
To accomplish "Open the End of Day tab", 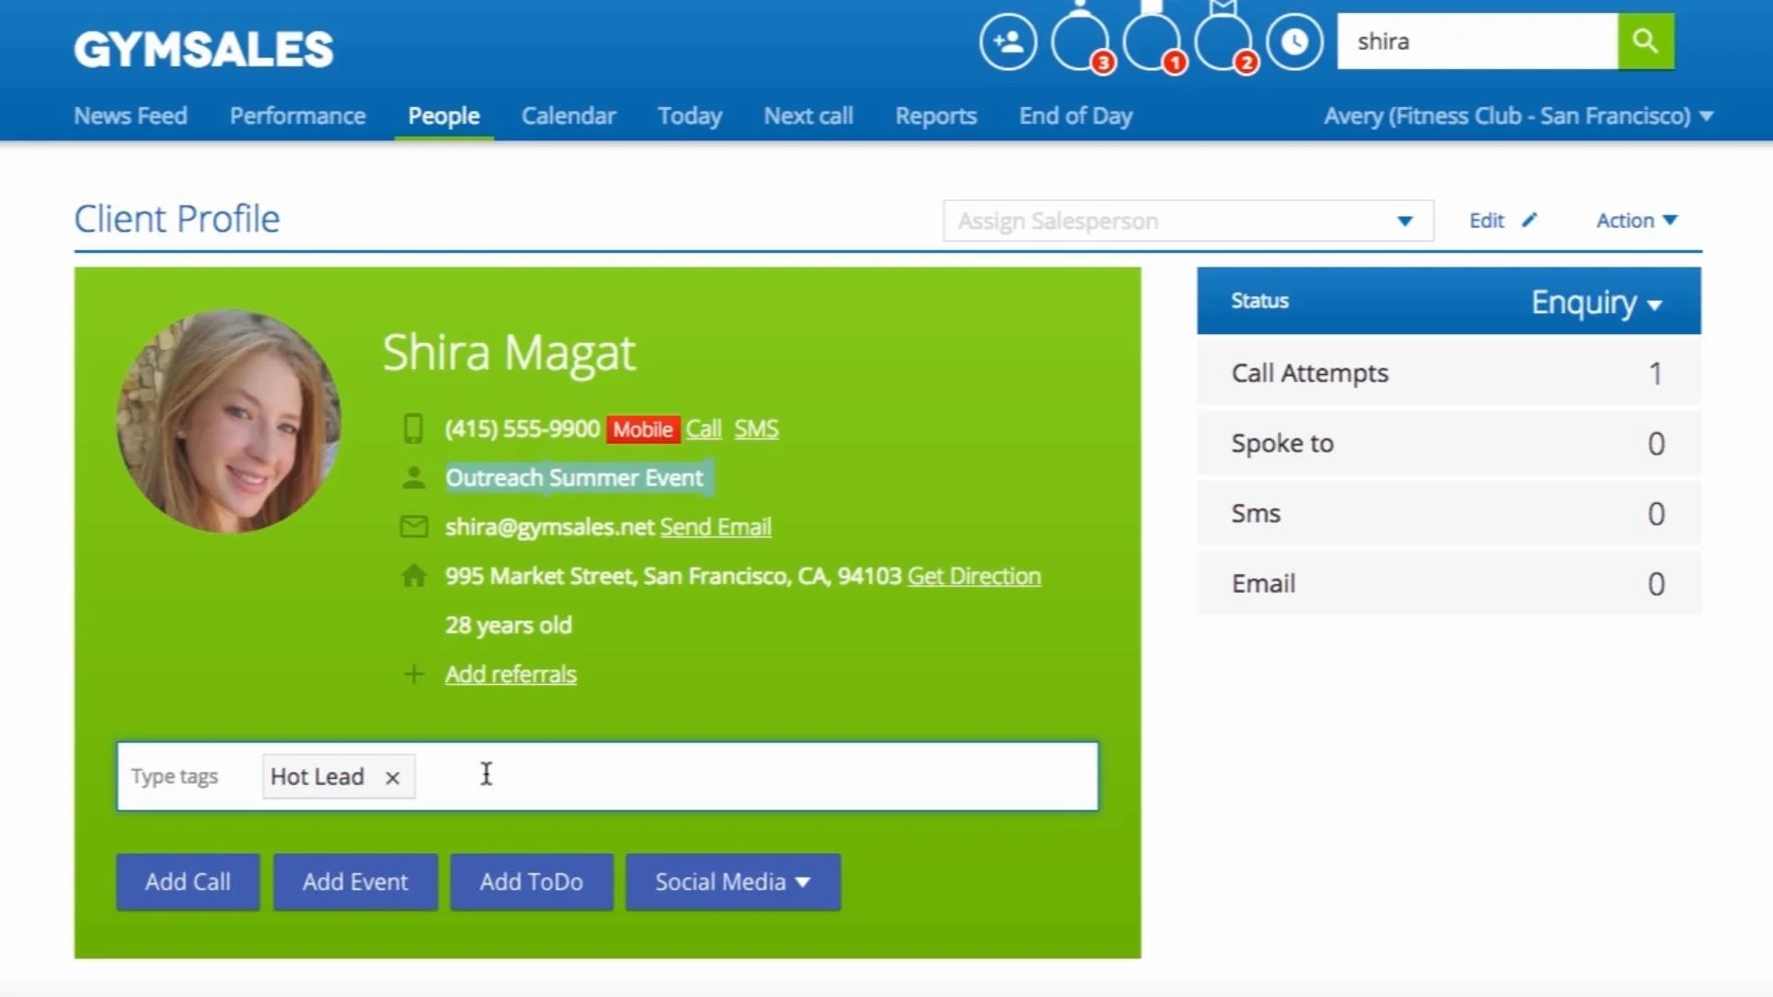I will tap(1075, 116).
